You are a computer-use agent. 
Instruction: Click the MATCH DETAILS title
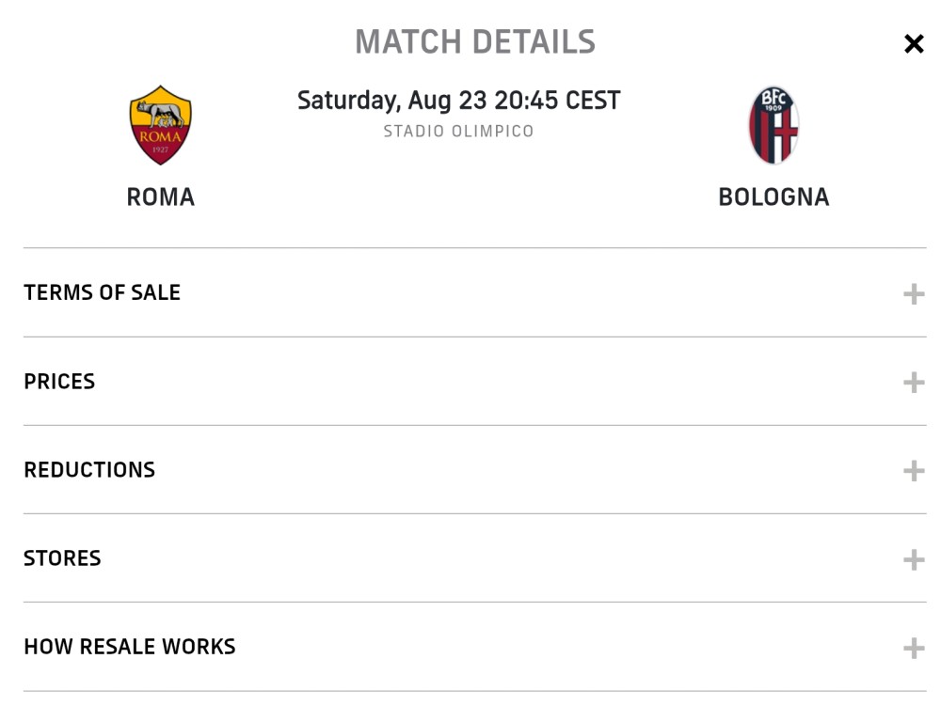click(x=474, y=42)
